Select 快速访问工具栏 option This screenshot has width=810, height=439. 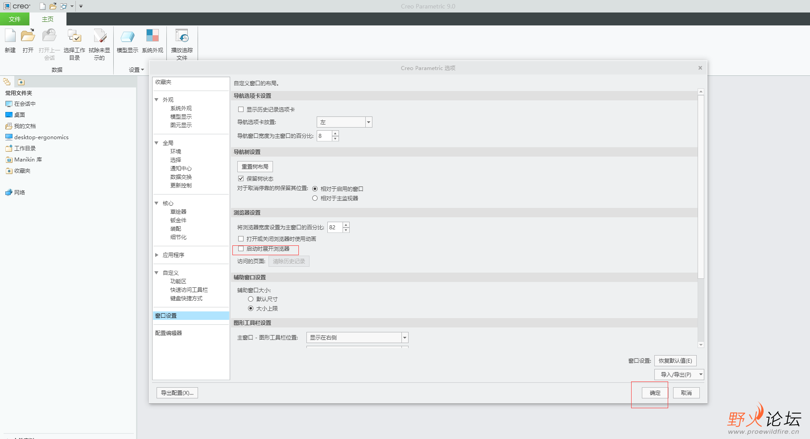pos(189,290)
